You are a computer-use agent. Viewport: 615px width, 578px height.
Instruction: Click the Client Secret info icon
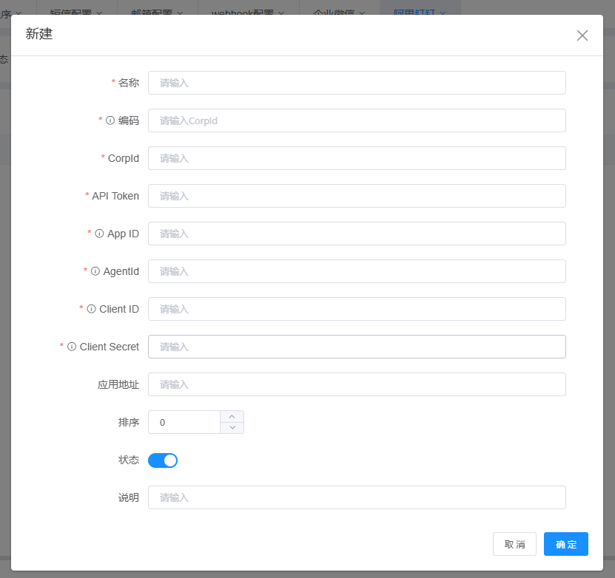coord(72,347)
